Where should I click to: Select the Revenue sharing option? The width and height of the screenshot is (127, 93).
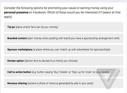coord(63,83)
